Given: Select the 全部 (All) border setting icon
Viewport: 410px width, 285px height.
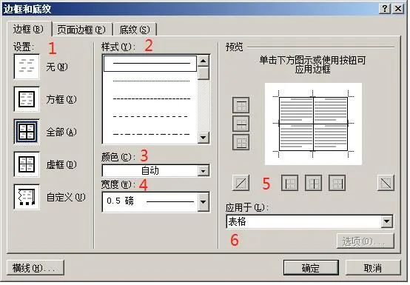Looking at the screenshot, I should click(27, 132).
